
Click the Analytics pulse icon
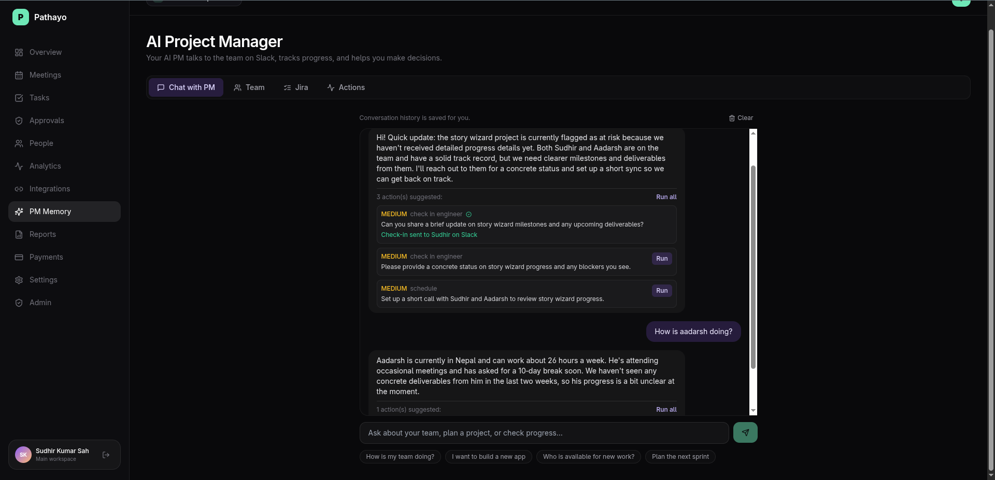(x=19, y=166)
